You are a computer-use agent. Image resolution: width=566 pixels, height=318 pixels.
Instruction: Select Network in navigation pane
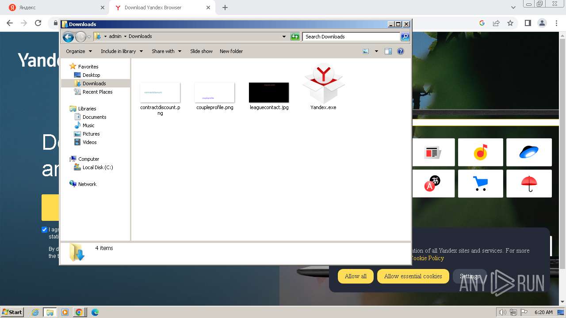click(87, 184)
